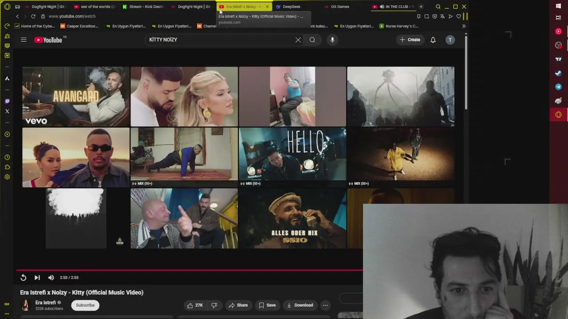Open the YouTube hamburger guide menu
The height and width of the screenshot is (319, 568).
(x=24, y=40)
